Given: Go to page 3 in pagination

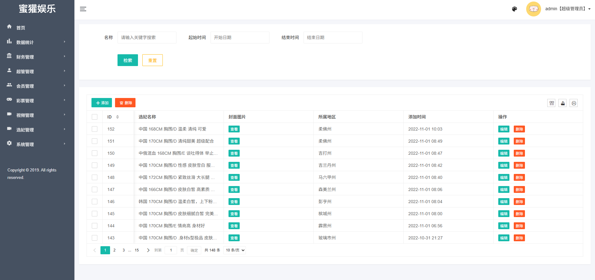Looking at the screenshot, I should click(x=123, y=250).
